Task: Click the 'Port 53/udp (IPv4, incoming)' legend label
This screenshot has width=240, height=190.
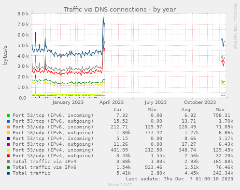Action: coord(53,150)
